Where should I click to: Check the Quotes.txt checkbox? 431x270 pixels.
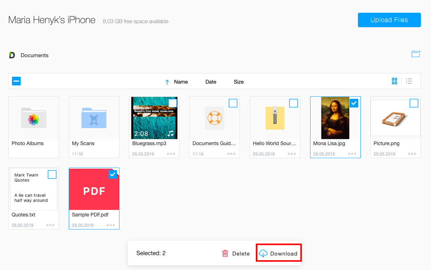(x=52, y=174)
